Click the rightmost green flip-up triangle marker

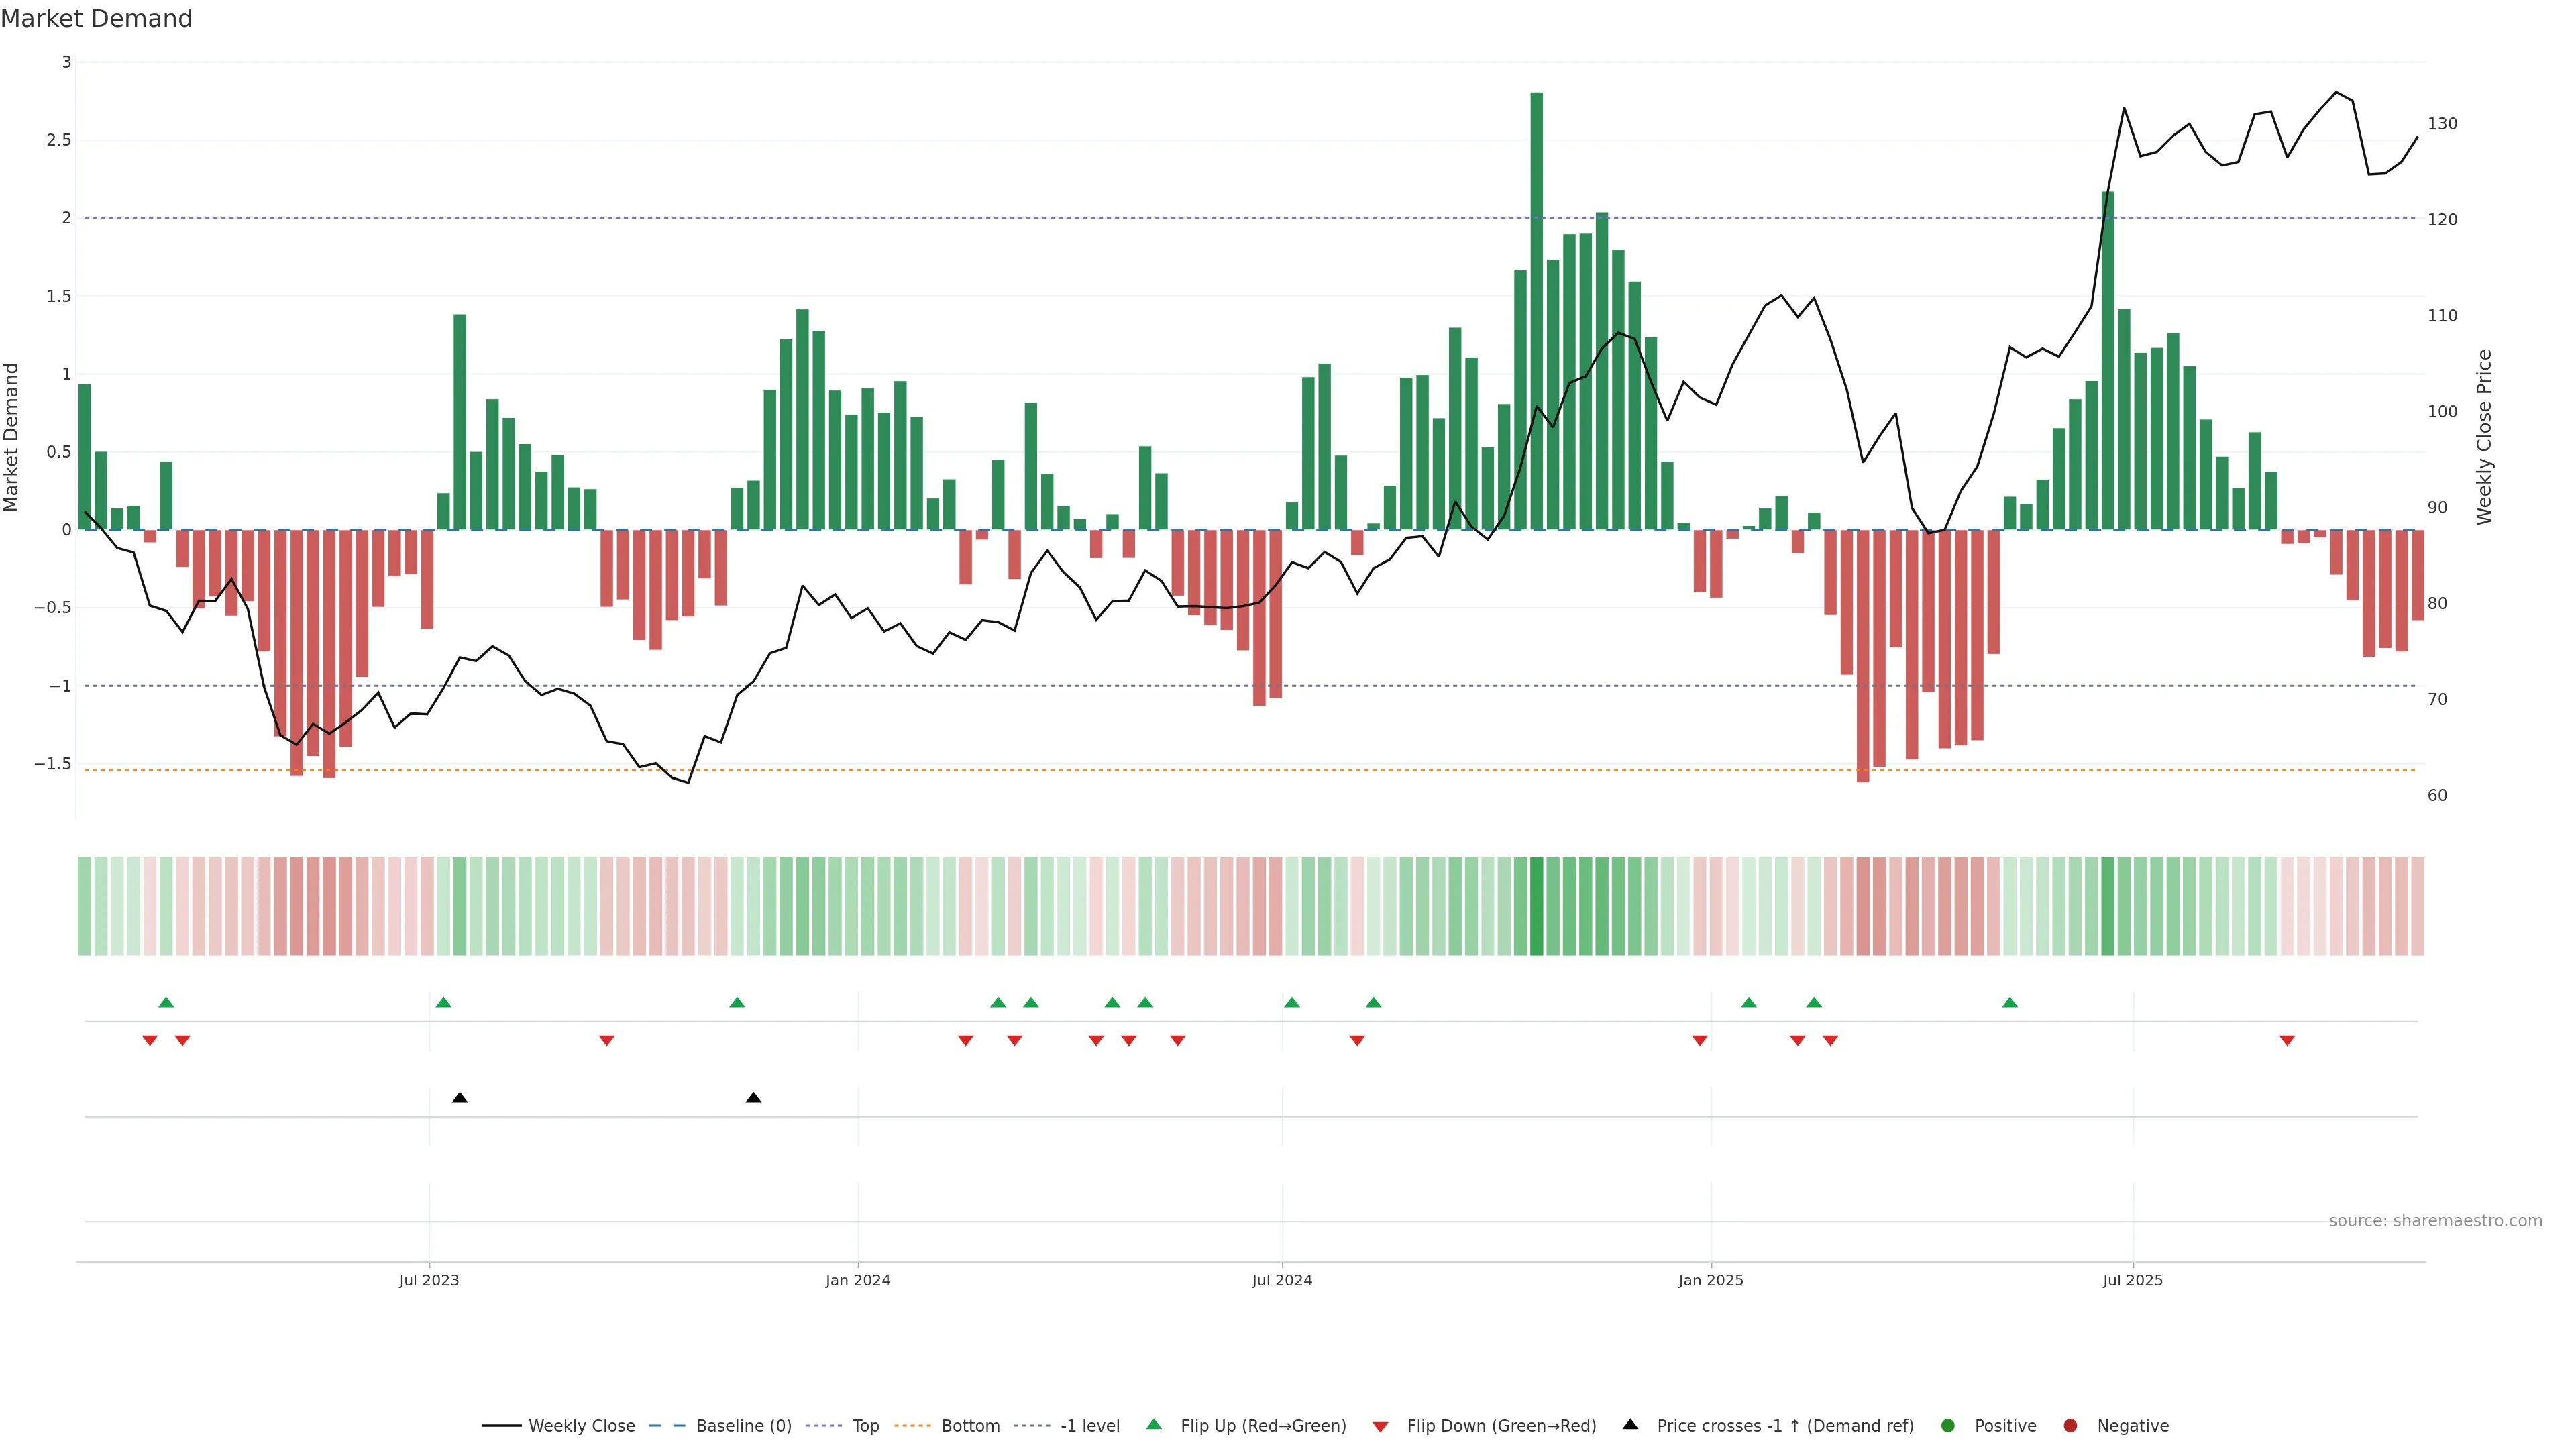click(x=2010, y=1002)
